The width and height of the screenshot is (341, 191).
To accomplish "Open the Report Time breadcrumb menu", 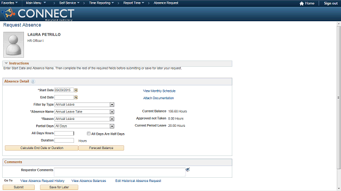I will [x=134, y=3].
